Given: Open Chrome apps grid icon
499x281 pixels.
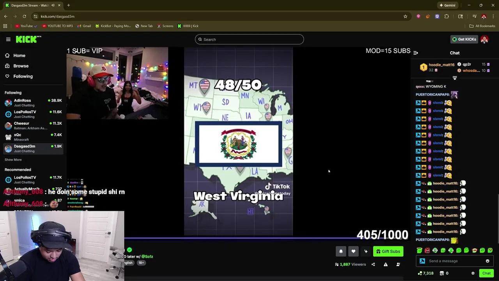Looking at the screenshot, I should coord(5,26).
